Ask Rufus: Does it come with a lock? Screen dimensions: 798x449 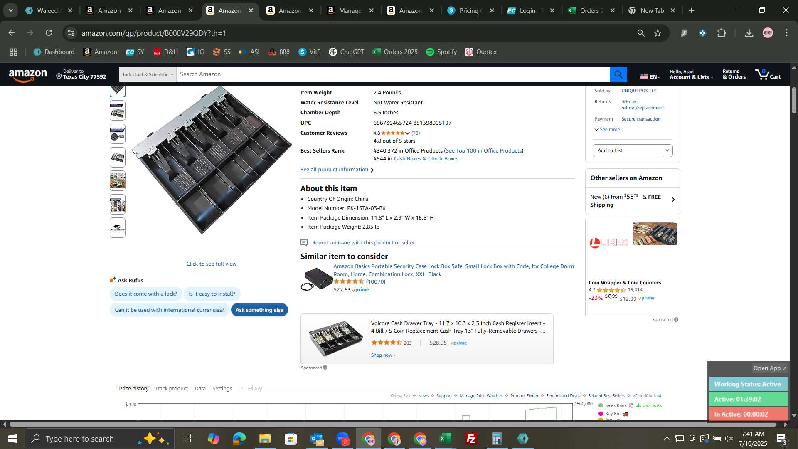(146, 294)
